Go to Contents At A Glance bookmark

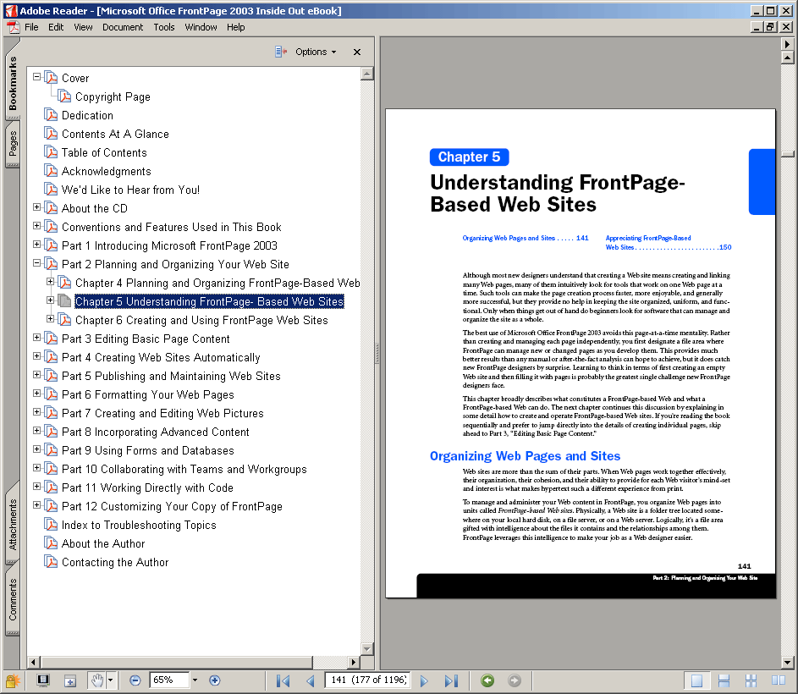click(x=116, y=134)
